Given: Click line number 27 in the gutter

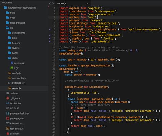Looking at the screenshot, I should 54,87.
